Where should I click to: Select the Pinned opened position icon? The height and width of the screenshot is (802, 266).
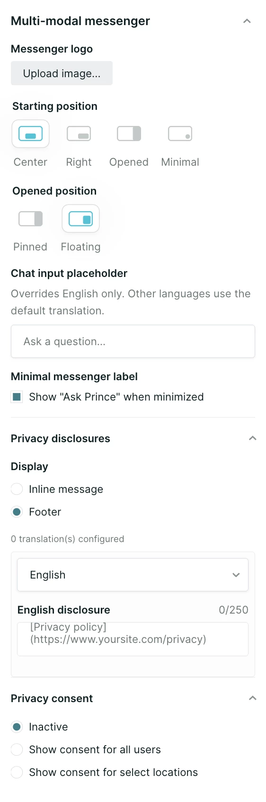[x=30, y=219]
